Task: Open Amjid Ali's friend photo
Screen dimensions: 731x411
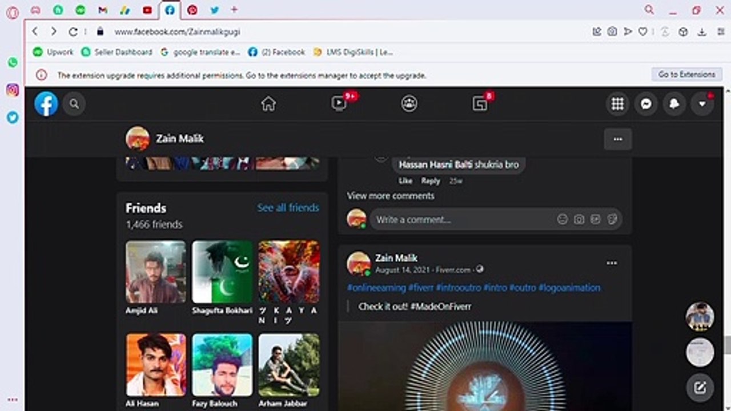Action: [156, 272]
